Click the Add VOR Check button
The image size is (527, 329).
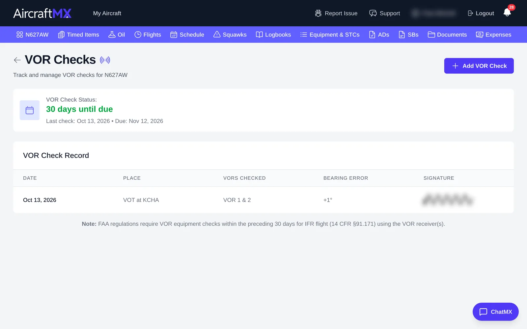(x=479, y=66)
